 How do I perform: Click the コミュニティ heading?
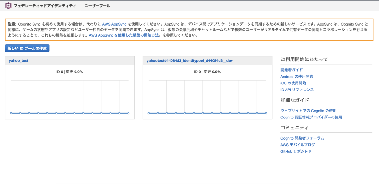pyautogui.click(x=294, y=128)
